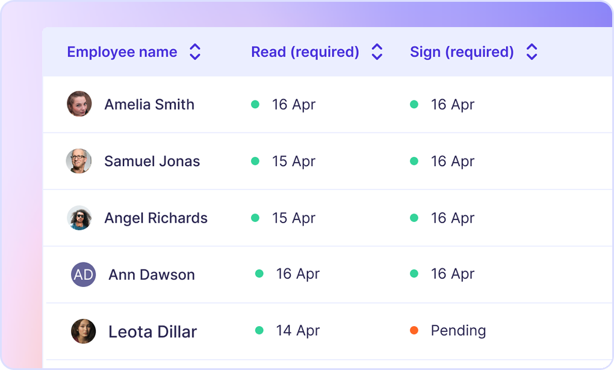The height and width of the screenshot is (370, 614).
Task: Click the orange Pending status dot
Action: (x=414, y=330)
